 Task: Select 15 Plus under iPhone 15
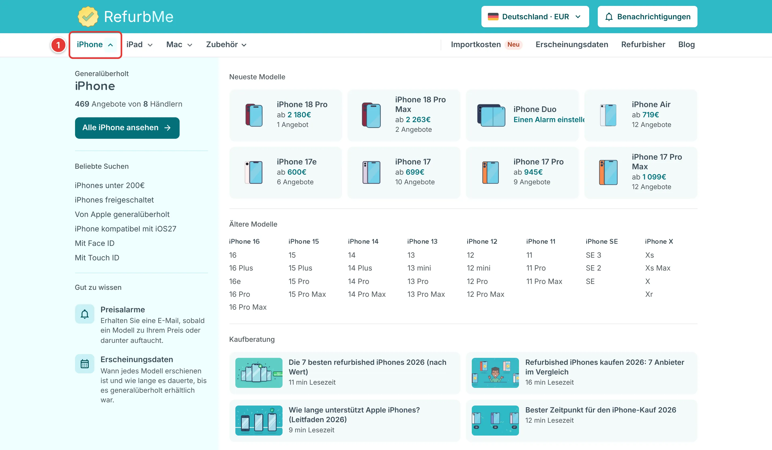click(x=300, y=268)
